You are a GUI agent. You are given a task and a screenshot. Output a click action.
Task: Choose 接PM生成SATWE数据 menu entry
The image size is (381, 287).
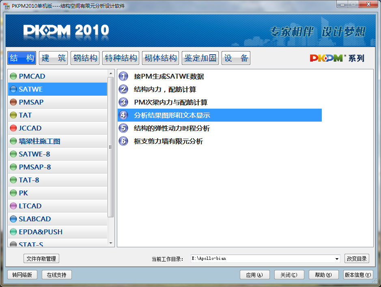[169, 76]
